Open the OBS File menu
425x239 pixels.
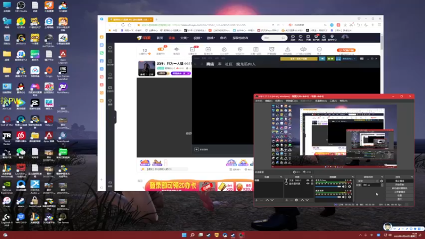click(x=259, y=101)
